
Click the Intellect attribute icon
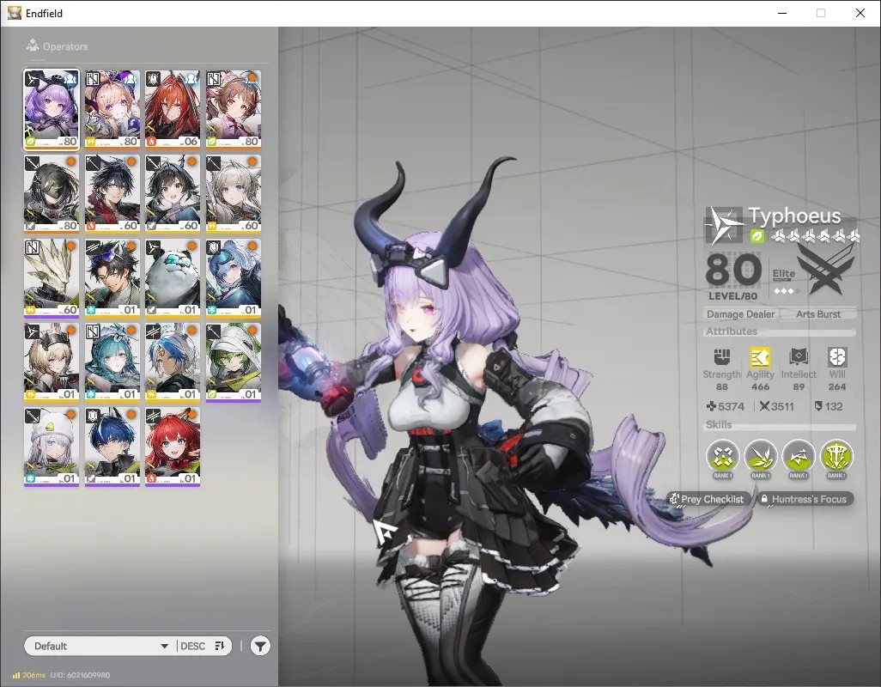(x=799, y=356)
